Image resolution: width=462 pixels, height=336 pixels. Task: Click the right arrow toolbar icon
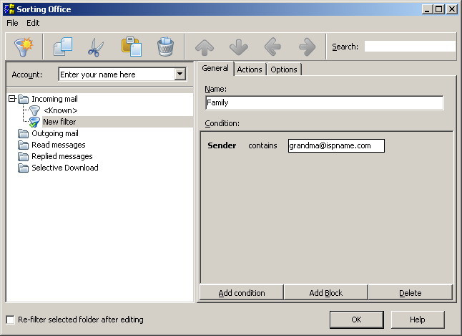[307, 47]
